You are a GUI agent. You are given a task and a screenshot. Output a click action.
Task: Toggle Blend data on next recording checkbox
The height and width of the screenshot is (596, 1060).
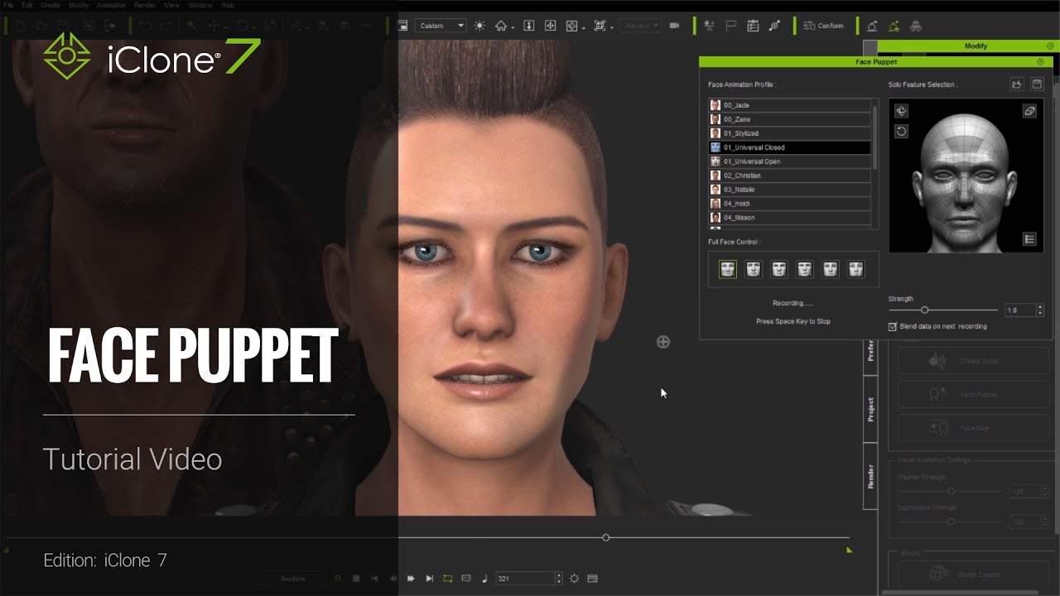(893, 326)
